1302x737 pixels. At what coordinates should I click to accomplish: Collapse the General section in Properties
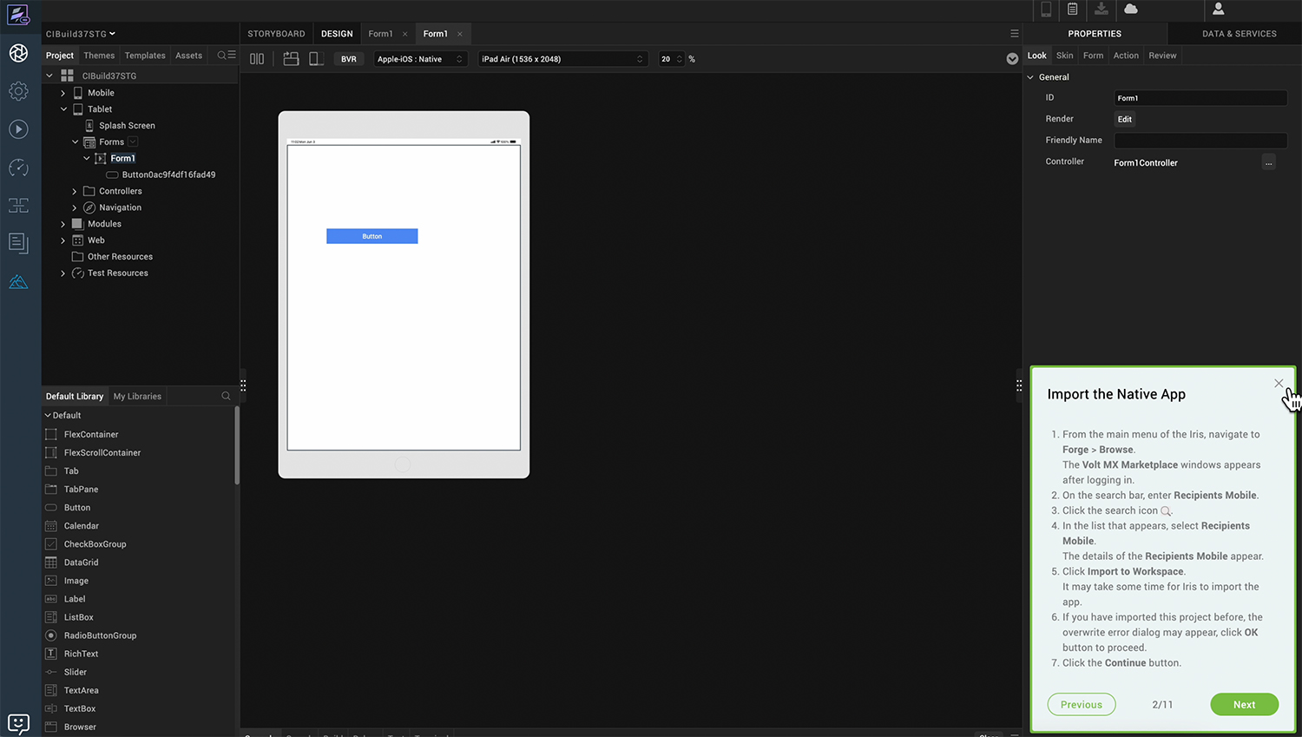pos(1030,77)
